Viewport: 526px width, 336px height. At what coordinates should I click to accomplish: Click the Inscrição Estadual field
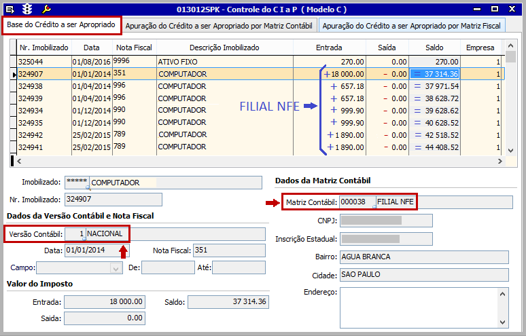click(x=386, y=239)
